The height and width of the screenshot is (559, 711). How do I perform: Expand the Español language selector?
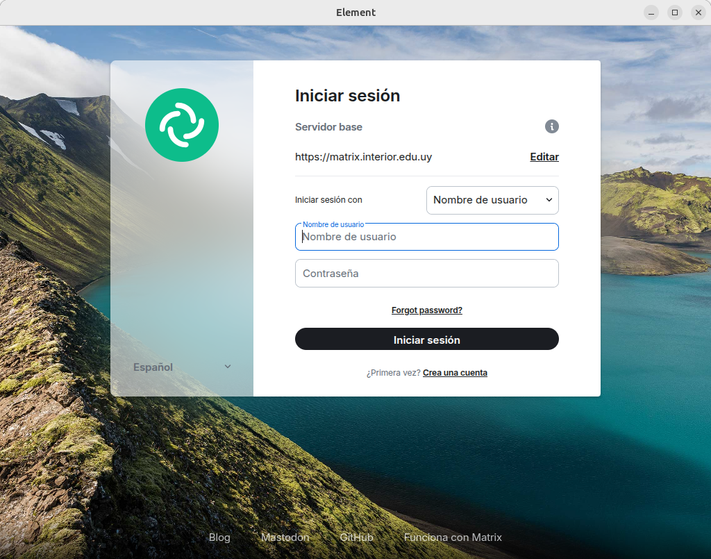pos(182,367)
